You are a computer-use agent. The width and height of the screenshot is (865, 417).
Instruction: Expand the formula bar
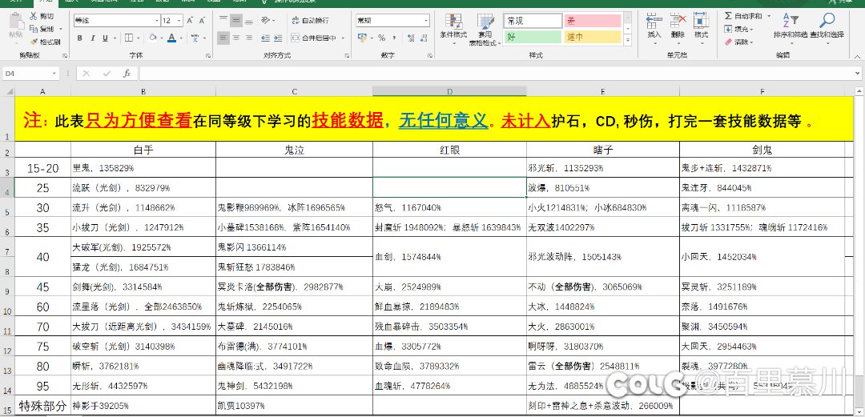click(x=858, y=73)
